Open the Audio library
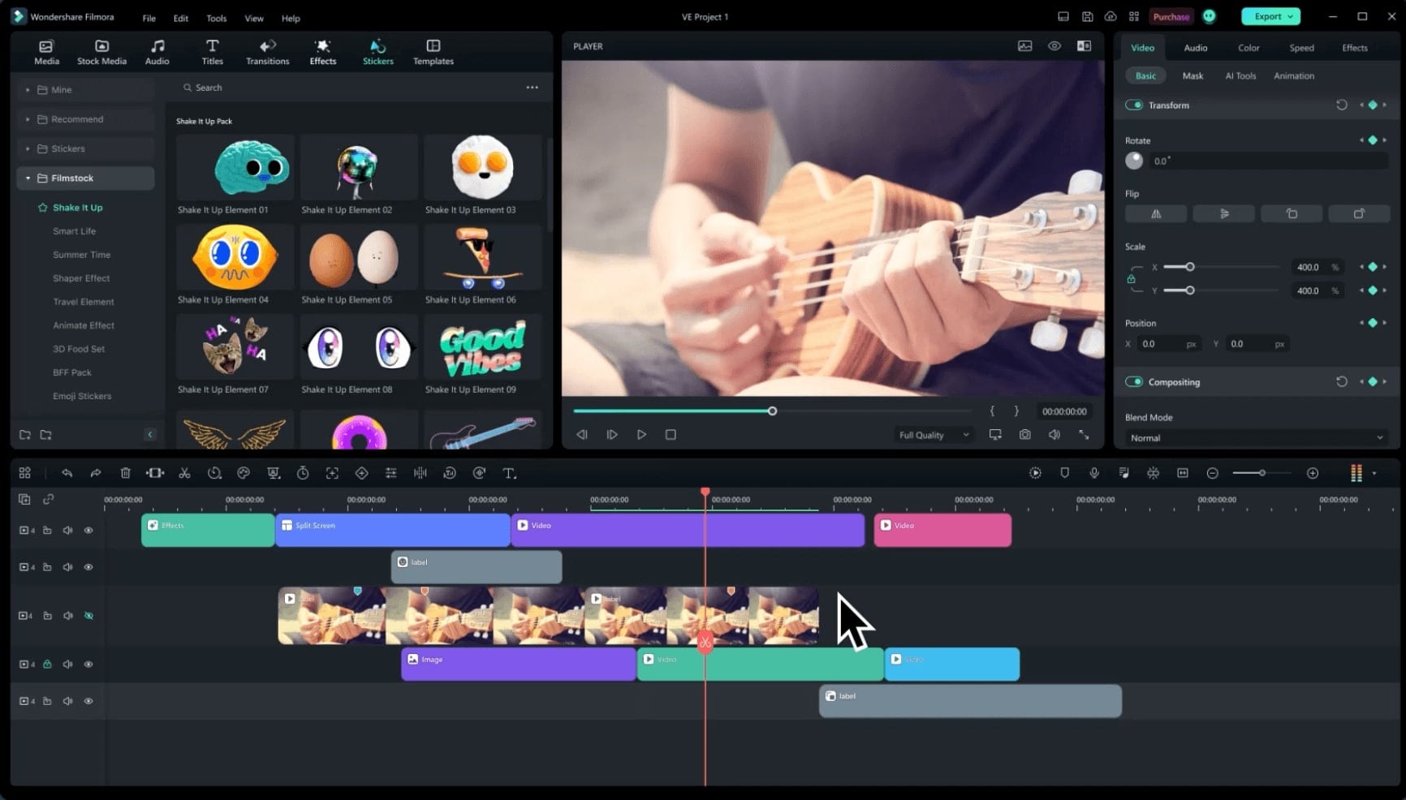1406x800 pixels. pyautogui.click(x=157, y=51)
